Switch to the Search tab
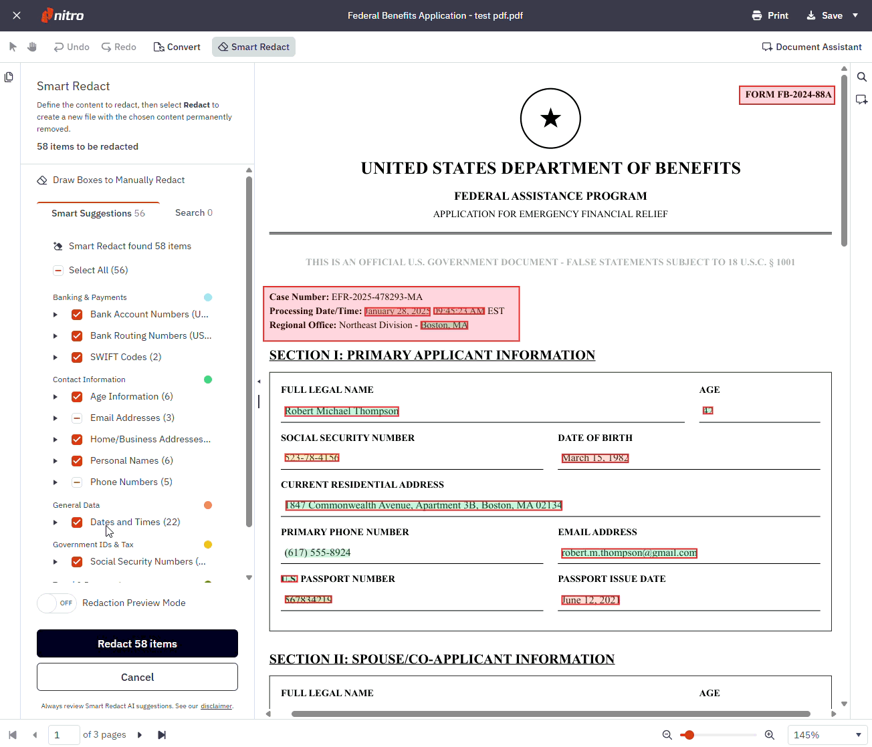This screenshot has height=747, width=872. point(193,213)
